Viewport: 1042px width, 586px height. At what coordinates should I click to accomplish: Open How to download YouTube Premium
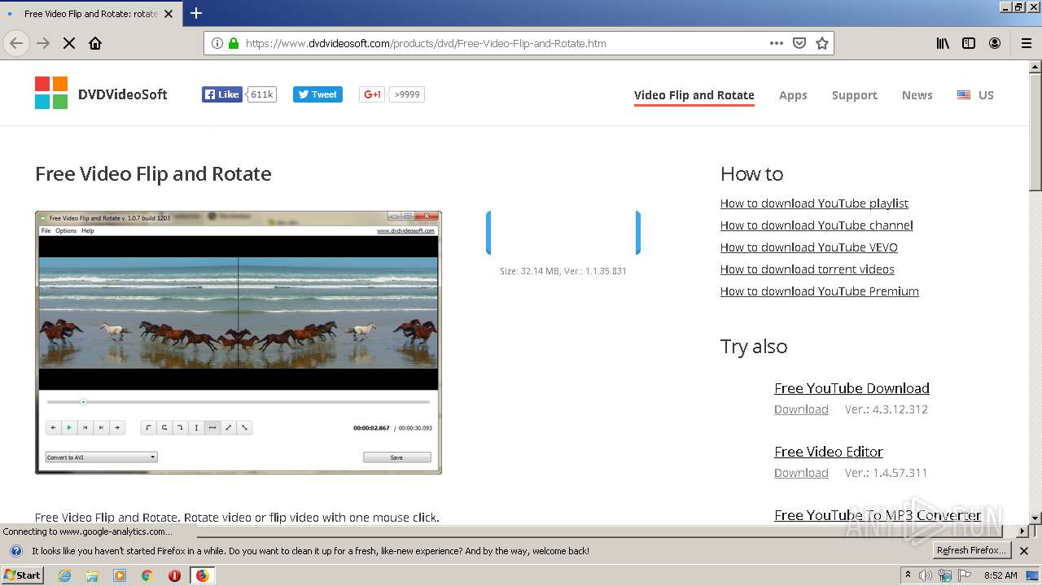click(820, 291)
